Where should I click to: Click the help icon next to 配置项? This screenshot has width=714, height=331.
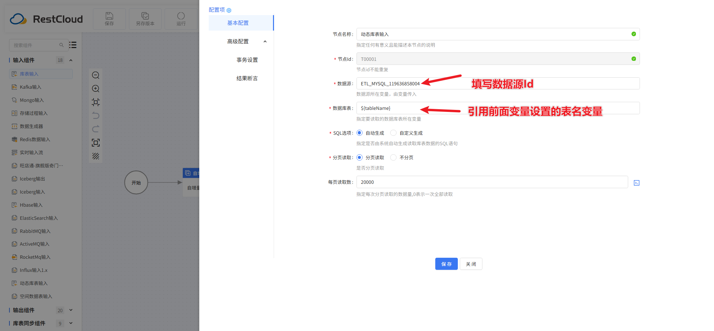[x=229, y=10]
